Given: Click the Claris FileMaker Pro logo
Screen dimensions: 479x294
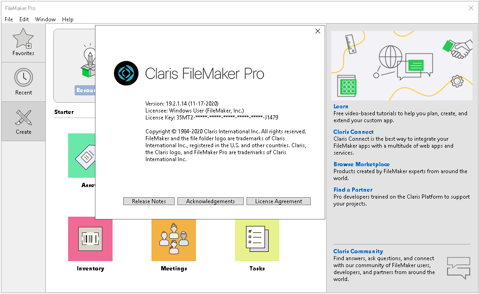Looking at the screenshot, I should point(126,73).
